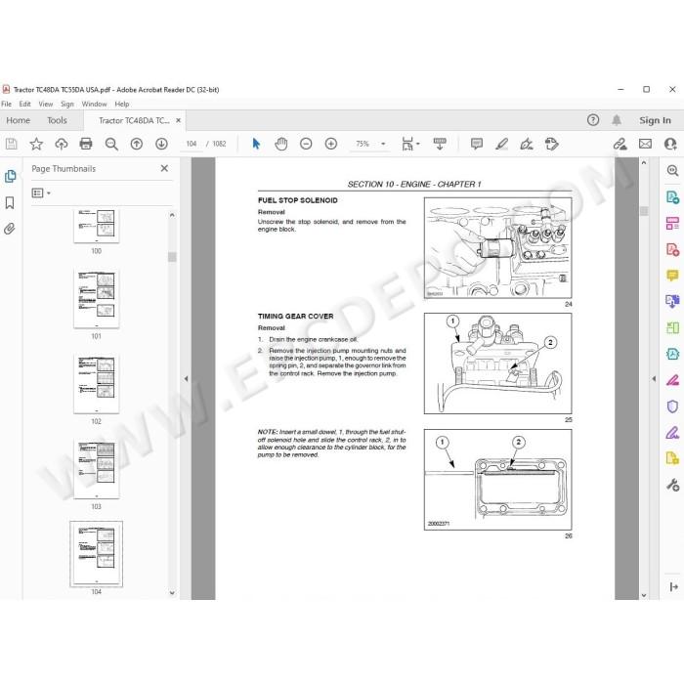Open Protect shield tool in right pane
This screenshot has width=684, height=684.
(672, 406)
